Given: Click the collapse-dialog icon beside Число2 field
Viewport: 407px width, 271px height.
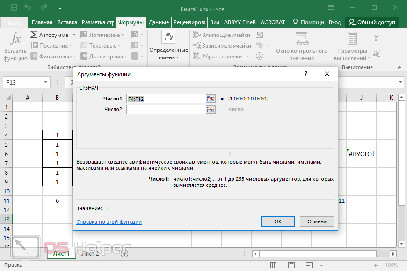Looking at the screenshot, I should [x=211, y=109].
